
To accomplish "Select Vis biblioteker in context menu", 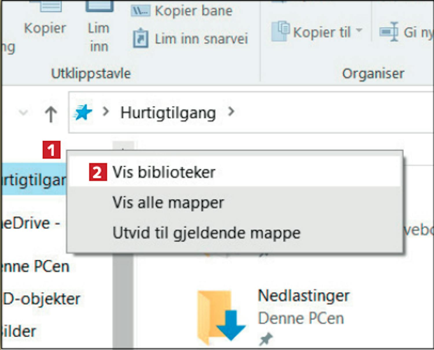I will [164, 172].
